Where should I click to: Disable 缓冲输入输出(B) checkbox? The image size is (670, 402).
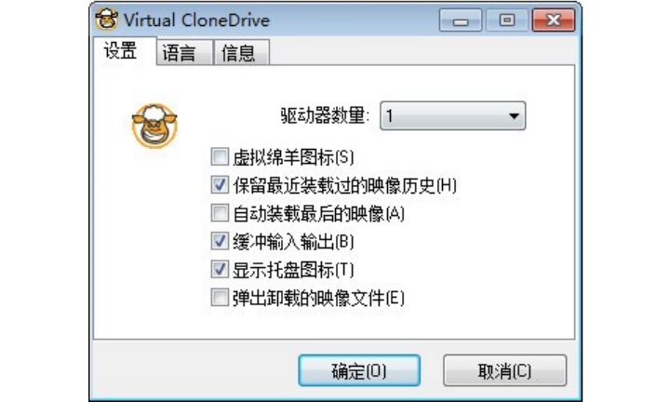click(x=220, y=241)
